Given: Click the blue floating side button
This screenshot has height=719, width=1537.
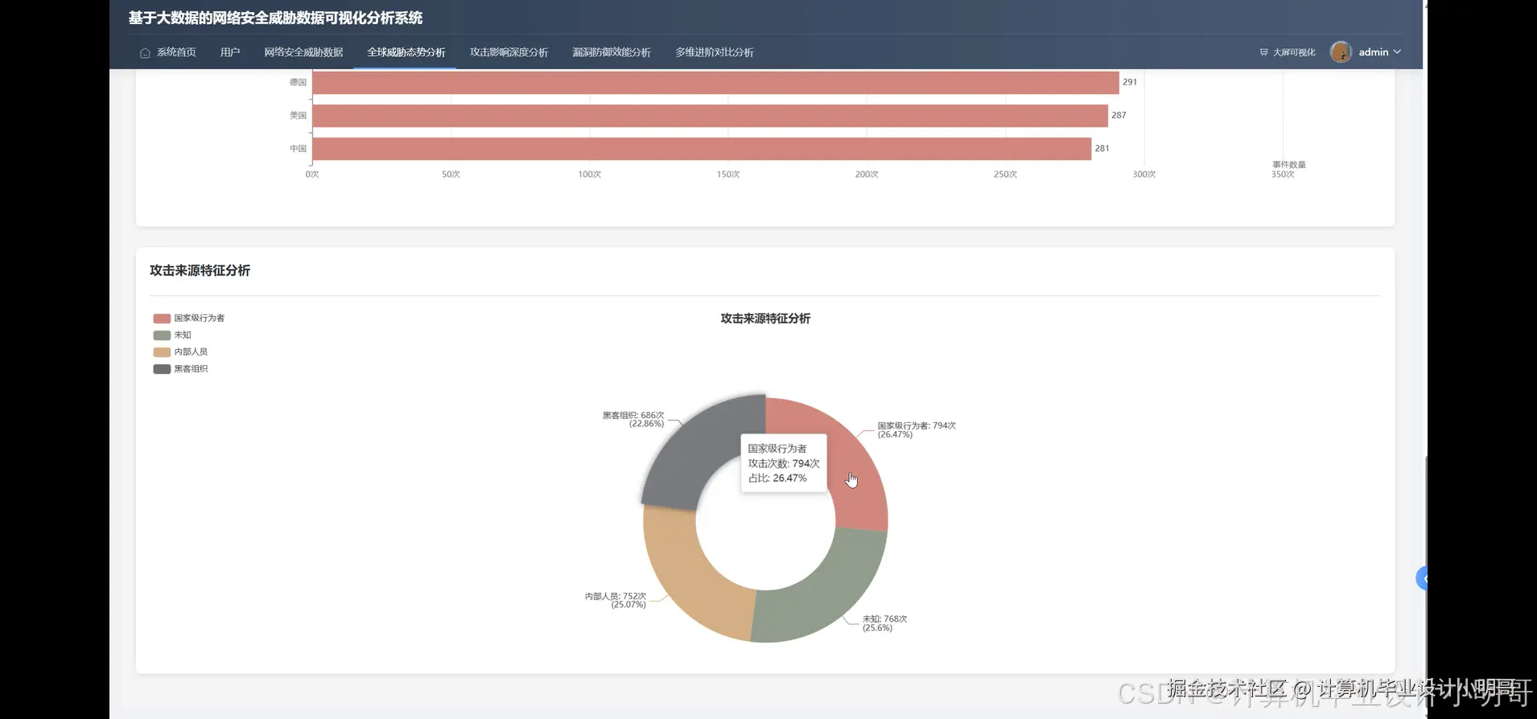Looking at the screenshot, I should coord(1421,578).
